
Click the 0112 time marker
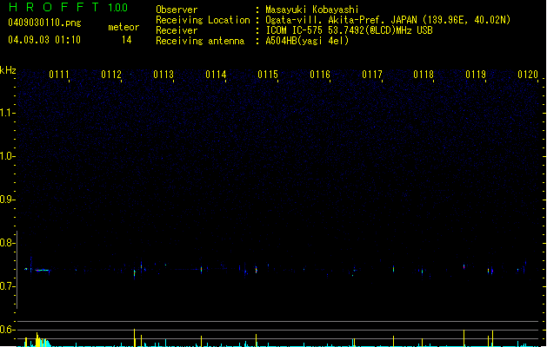click(x=111, y=75)
